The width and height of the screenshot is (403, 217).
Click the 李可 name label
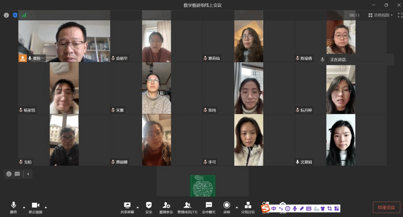(x=212, y=162)
